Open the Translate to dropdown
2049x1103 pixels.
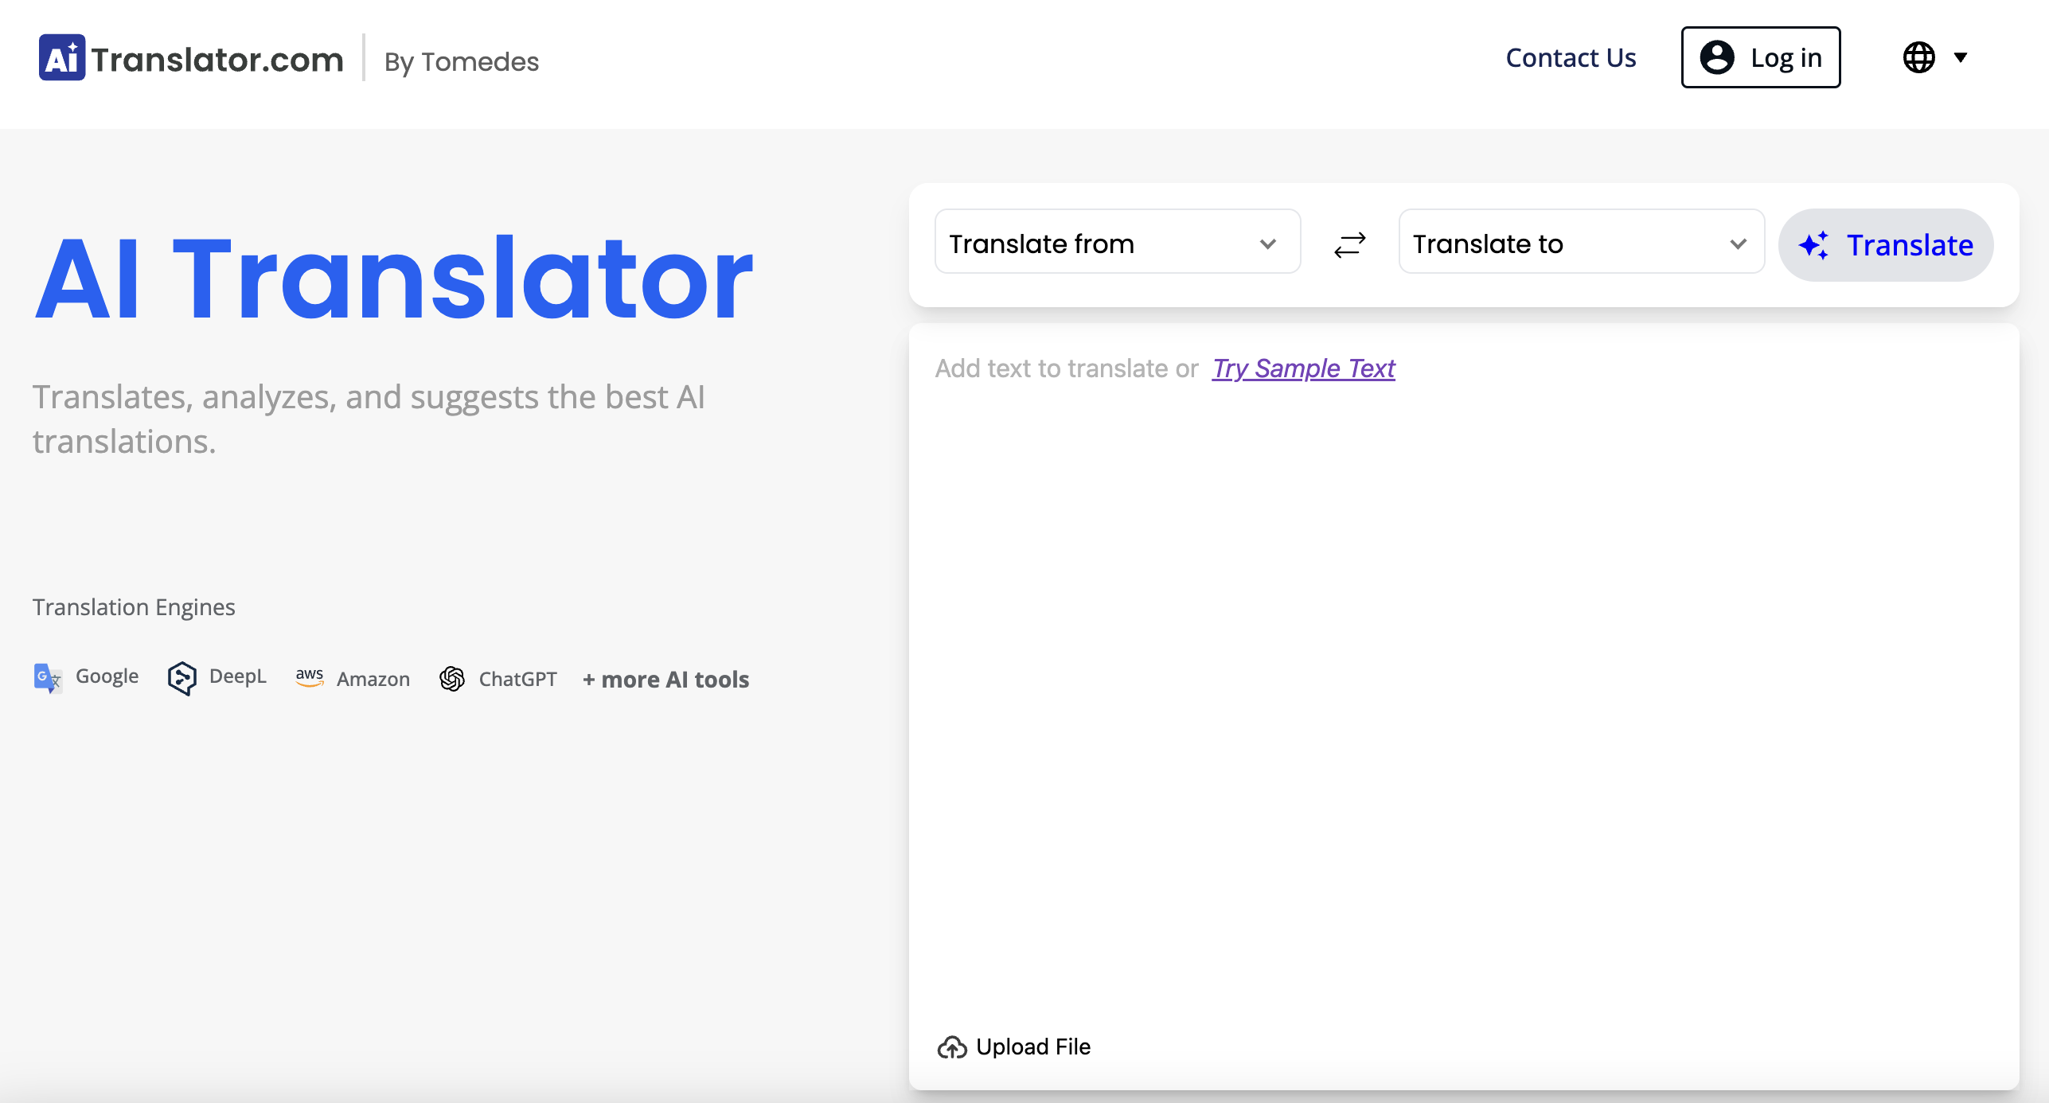tap(1581, 242)
